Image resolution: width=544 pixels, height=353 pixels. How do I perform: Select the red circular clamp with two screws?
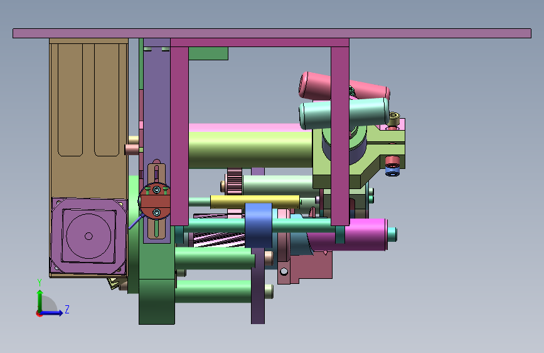[156, 202]
